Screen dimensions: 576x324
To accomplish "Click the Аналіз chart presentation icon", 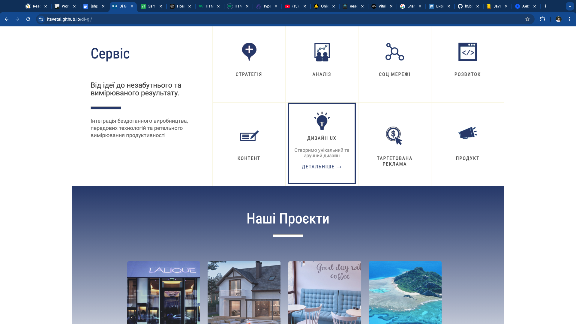I will 322,52.
